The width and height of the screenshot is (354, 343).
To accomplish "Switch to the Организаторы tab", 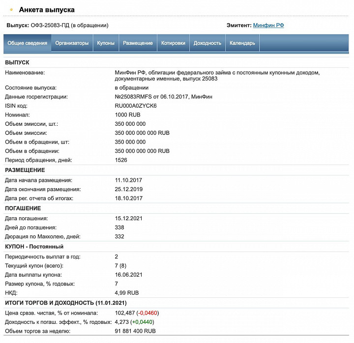I will [72, 43].
